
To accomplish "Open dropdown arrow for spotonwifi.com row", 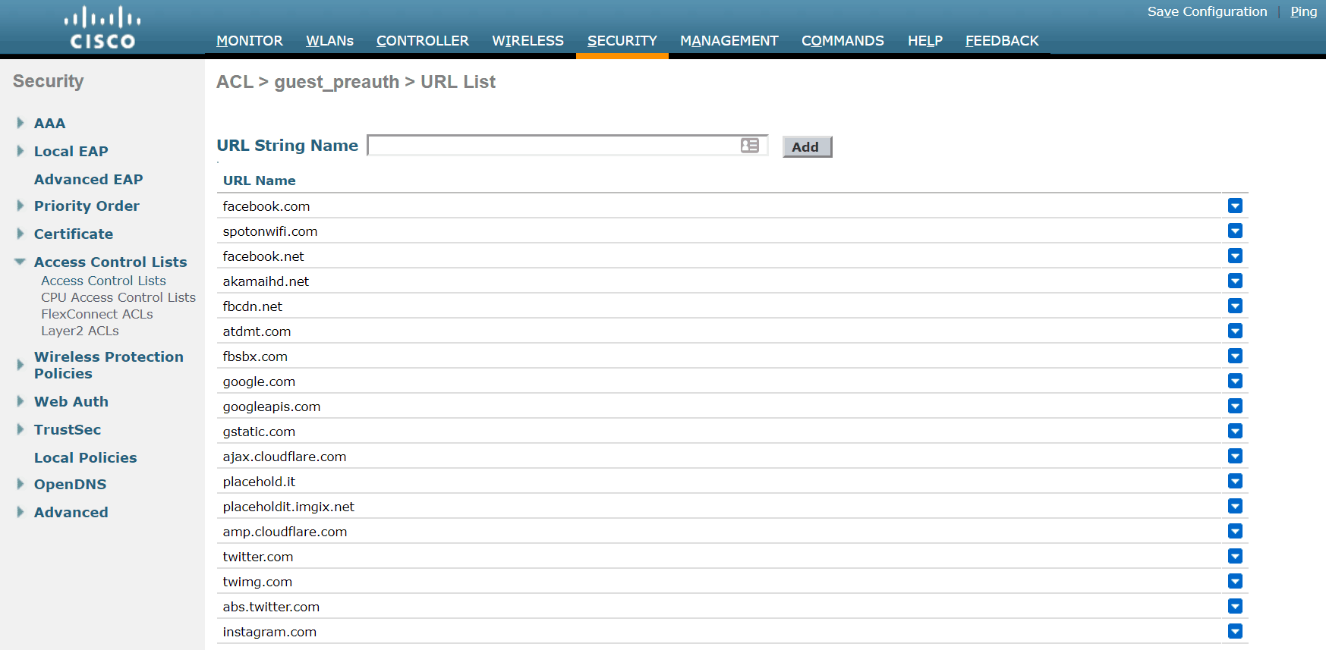I will click(1235, 231).
